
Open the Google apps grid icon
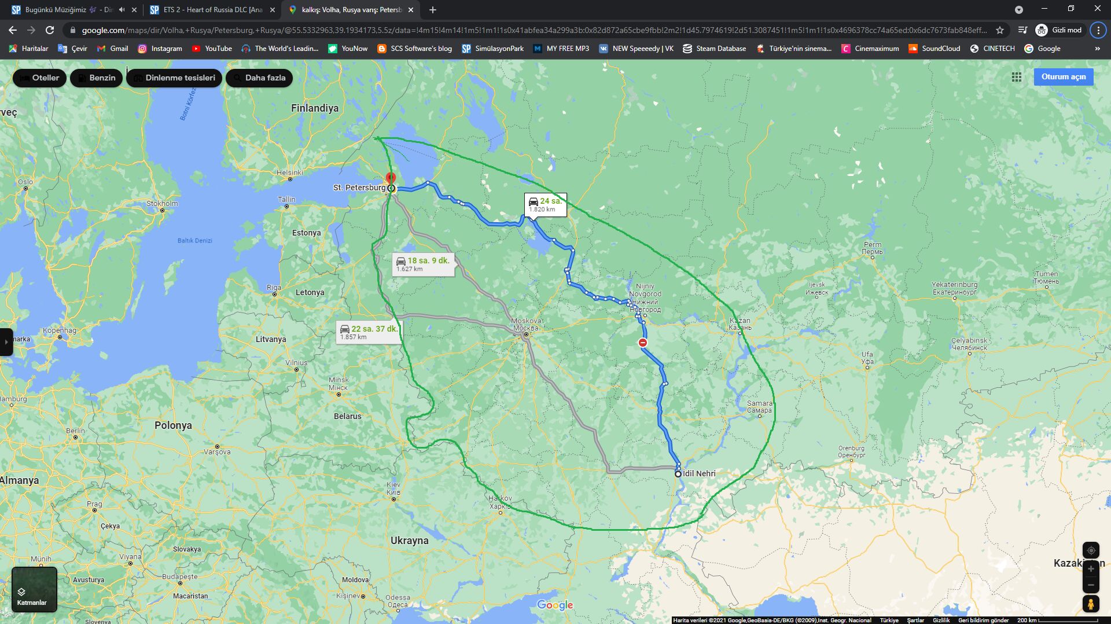1016,77
